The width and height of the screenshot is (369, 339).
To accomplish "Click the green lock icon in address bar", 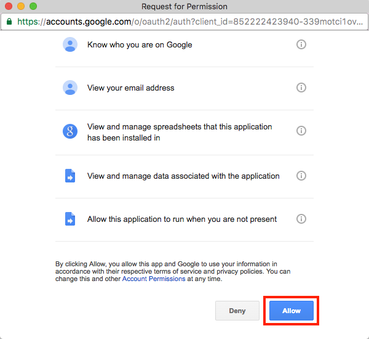I will pos(9,22).
